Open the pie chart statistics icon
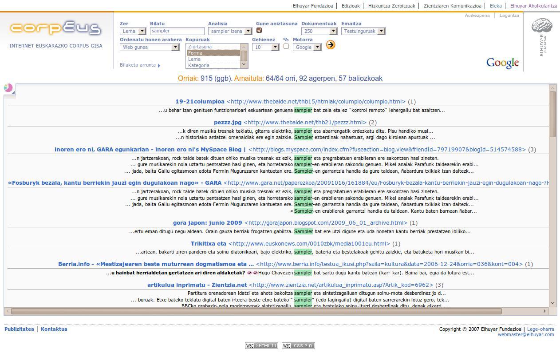 (8, 88)
